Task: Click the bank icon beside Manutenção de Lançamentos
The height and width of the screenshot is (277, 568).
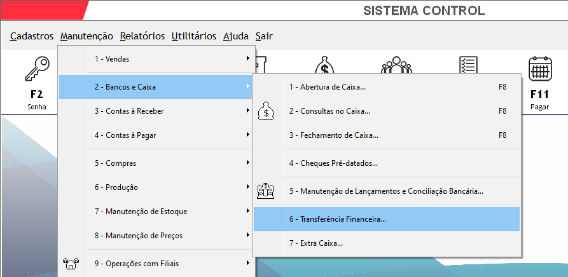Action: pyautogui.click(x=265, y=191)
